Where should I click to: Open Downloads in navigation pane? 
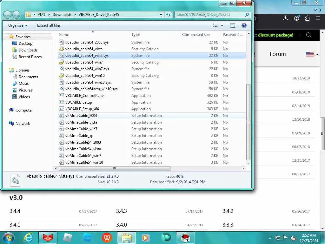coord(28,50)
